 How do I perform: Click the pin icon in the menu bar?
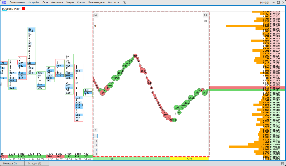[x=125, y=2]
